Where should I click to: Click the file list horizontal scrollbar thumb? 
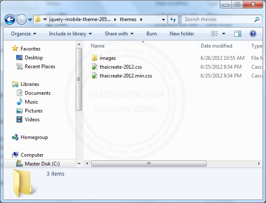[x=149, y=164]
